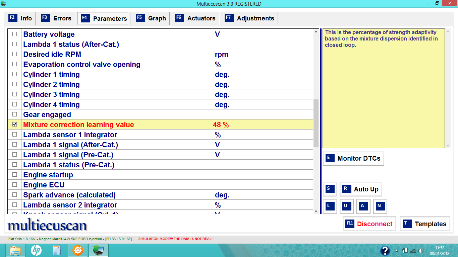Click the Monitor DTCs button
This screenshot has width=458, height=257.
pyautogui.click(x=353, y=158)
